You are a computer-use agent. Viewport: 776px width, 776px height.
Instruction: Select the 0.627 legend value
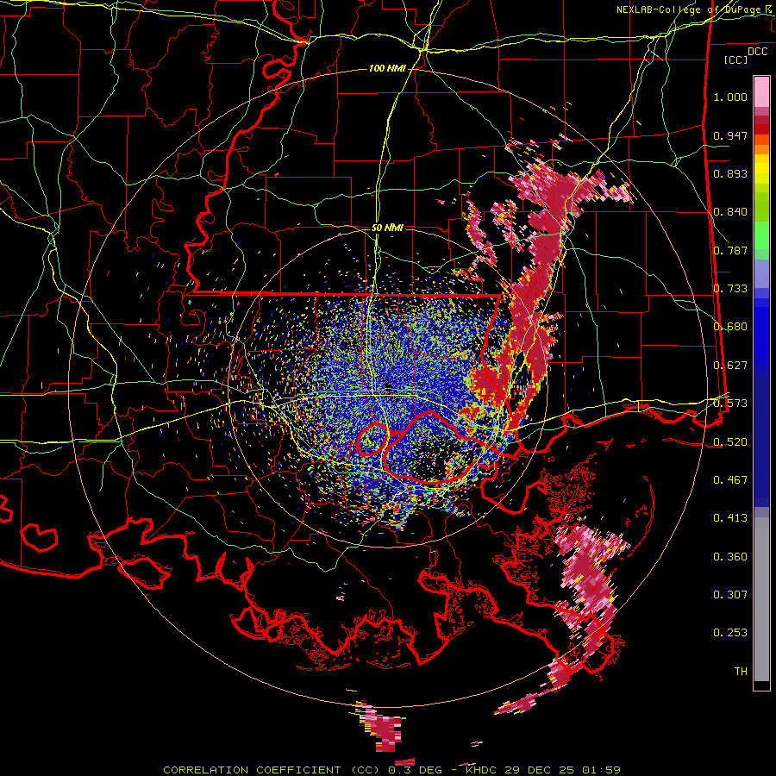pyautogui.click(x=730, y=366)
